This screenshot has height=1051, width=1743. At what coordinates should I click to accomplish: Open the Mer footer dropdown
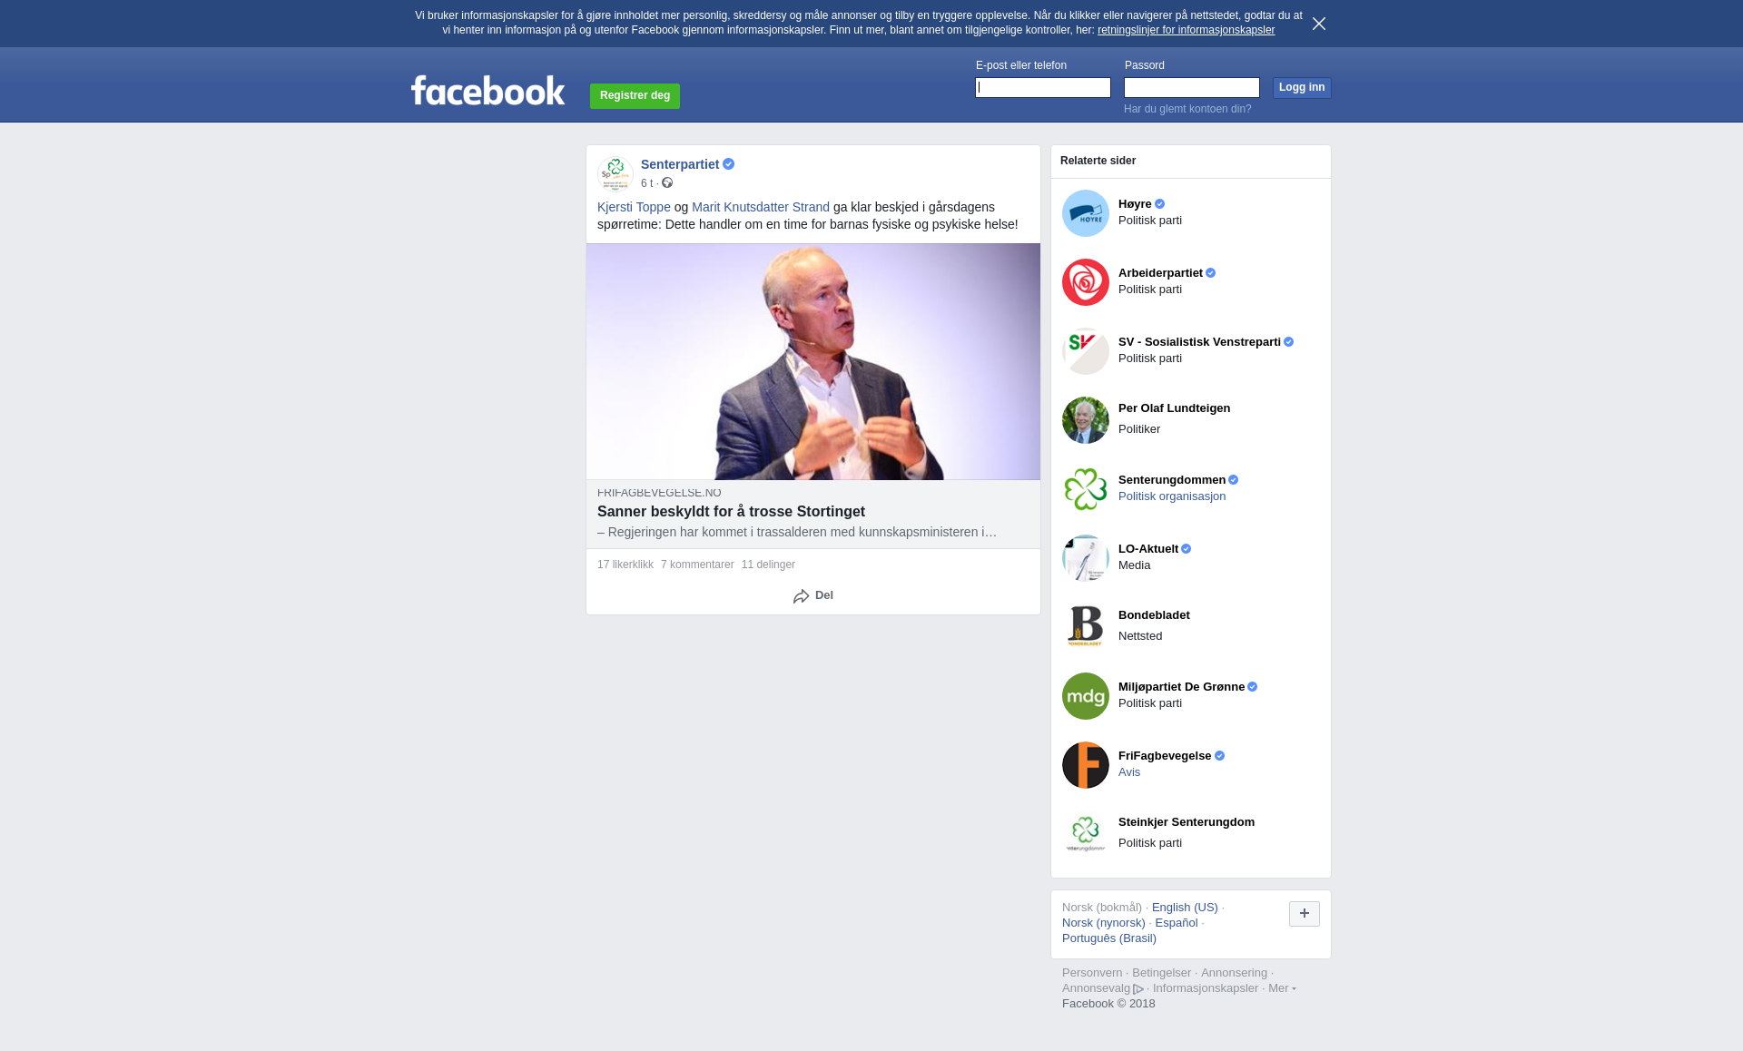(1282, 988)
